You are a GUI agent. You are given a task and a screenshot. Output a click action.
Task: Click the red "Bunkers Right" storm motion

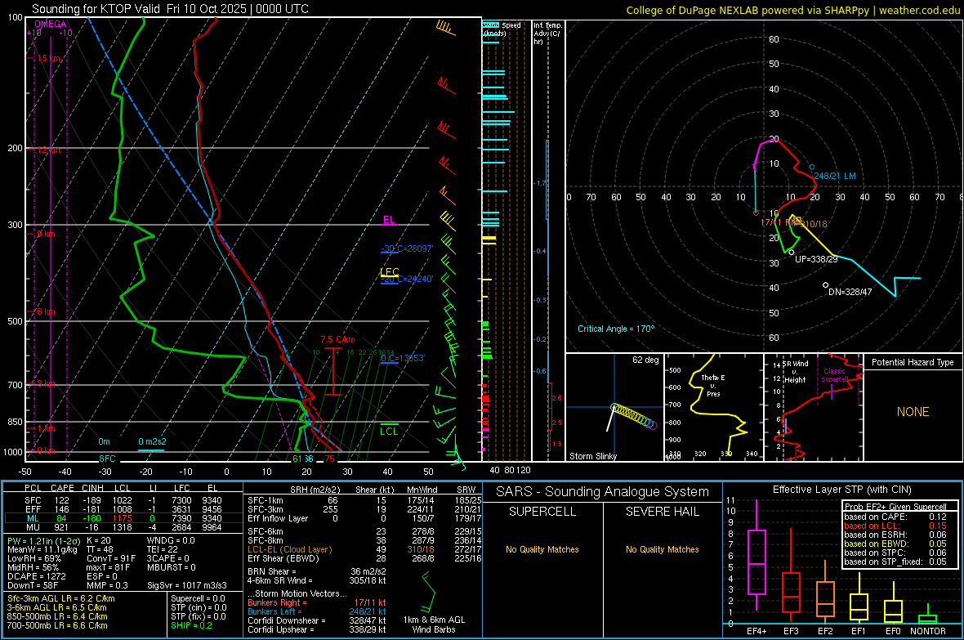tap(317, 602)
